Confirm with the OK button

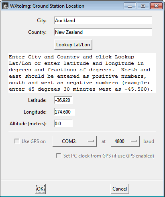click(x=40, y=189)
